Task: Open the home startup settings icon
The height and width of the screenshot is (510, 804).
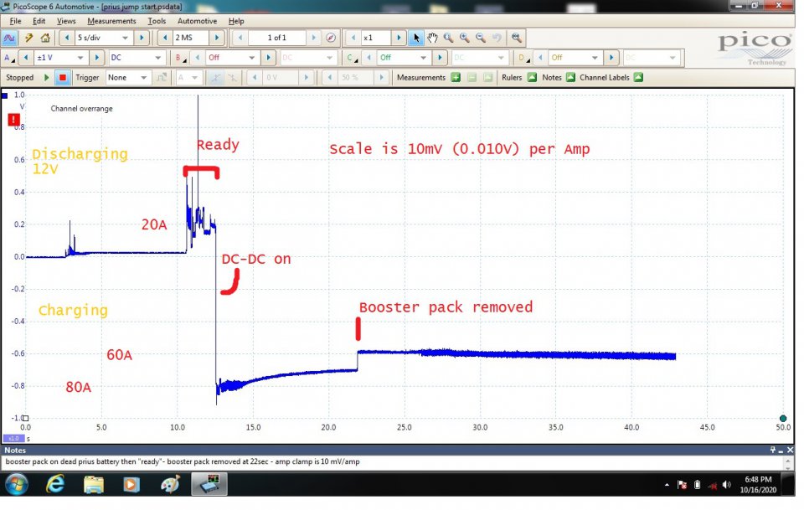Action: point(45,38)
